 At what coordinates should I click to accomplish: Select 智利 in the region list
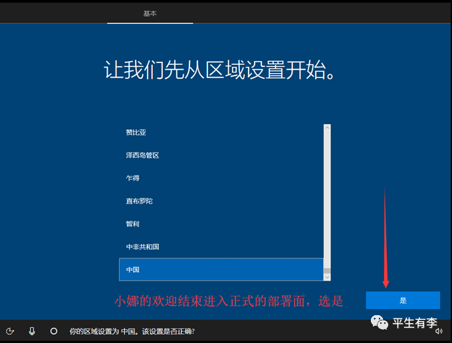(221, 224)
